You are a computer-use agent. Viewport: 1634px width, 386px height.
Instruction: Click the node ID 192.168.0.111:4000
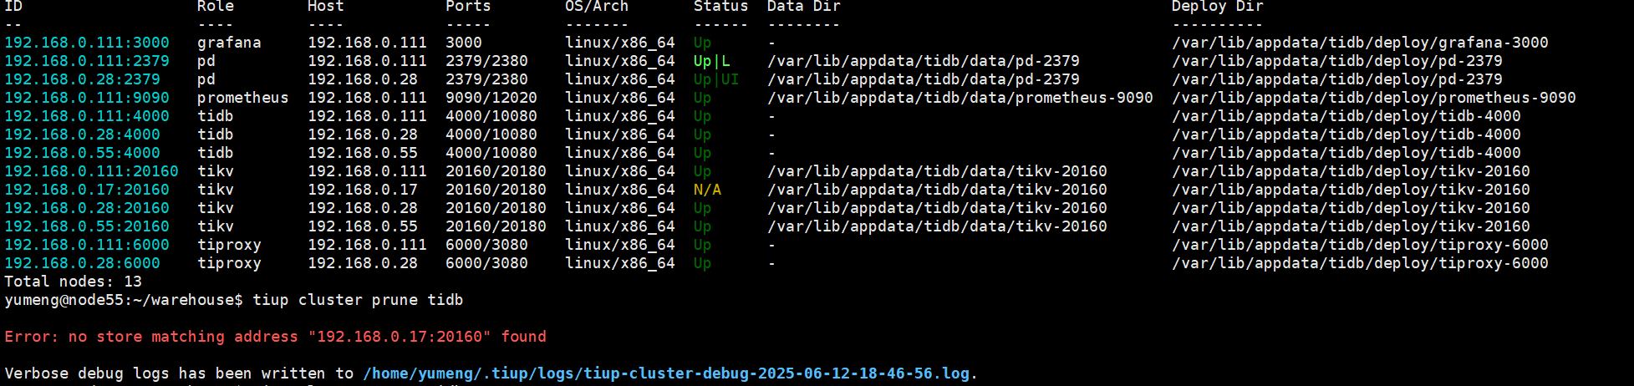click(87, 116)
